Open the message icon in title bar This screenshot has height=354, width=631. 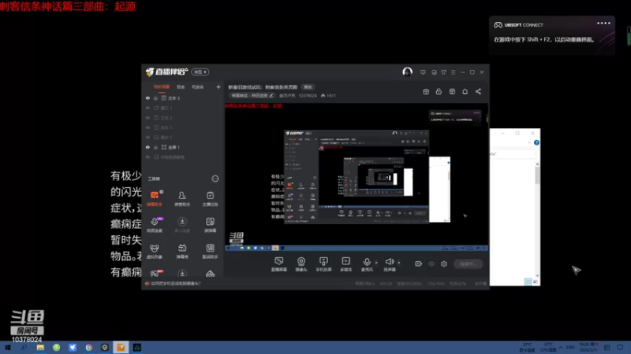[423, 72]
